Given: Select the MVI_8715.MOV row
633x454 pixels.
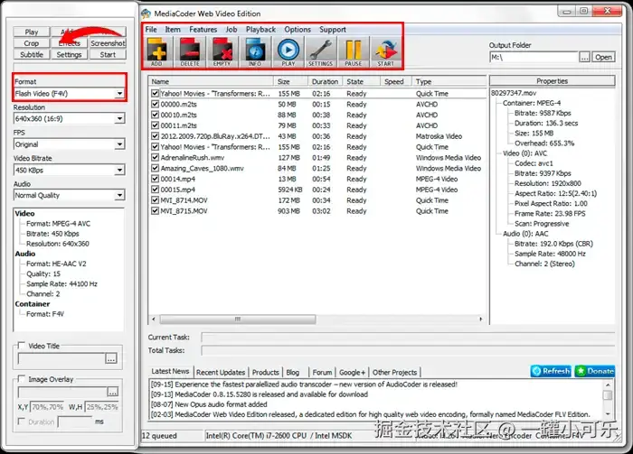Looking at the screenshot, I should [x=317, y=210].
